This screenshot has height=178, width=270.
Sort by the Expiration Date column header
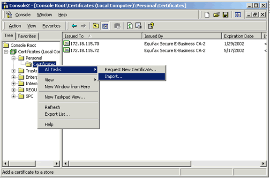tap(241, 36)
